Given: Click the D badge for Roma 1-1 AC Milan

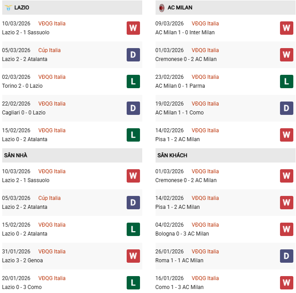Looking at the screenshot, I should 286,256.
